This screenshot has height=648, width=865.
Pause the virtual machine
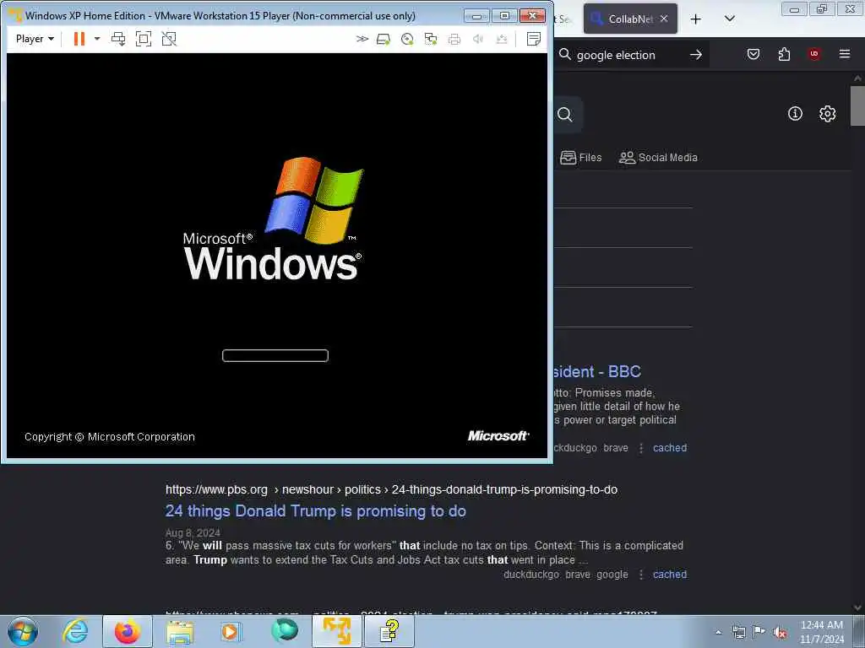click(x=79, y=39)
